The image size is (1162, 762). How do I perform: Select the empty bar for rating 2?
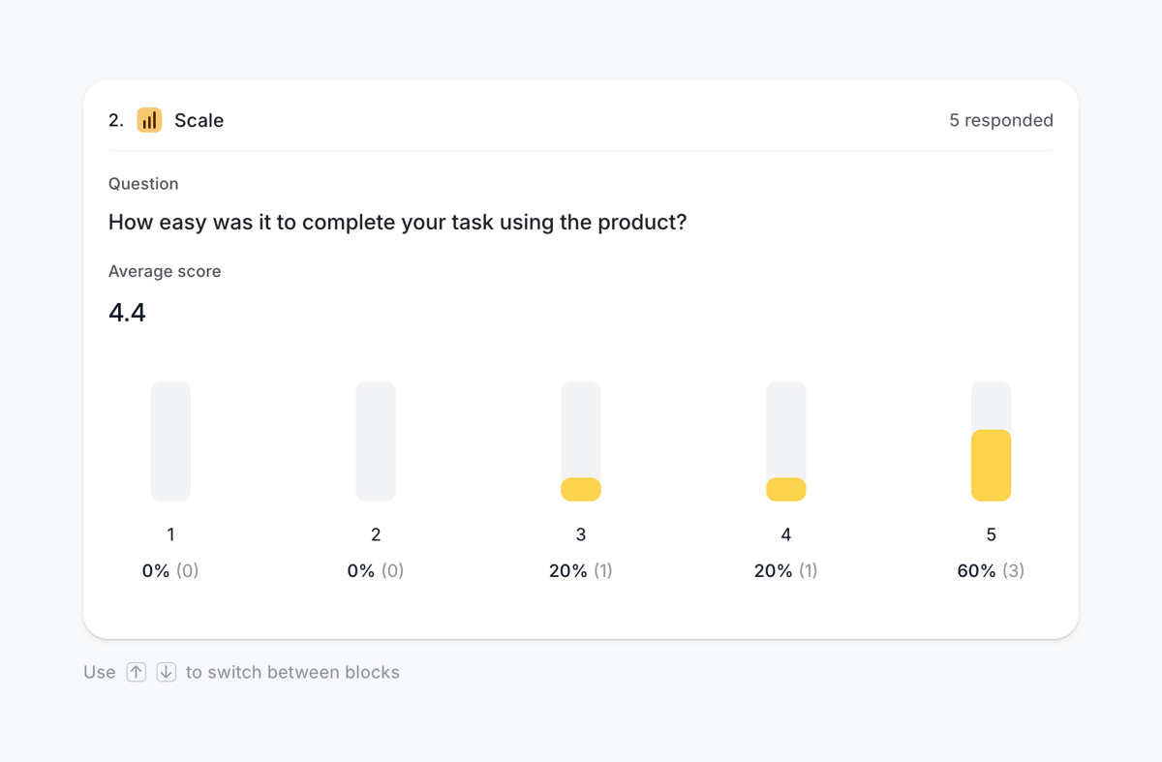376,441
